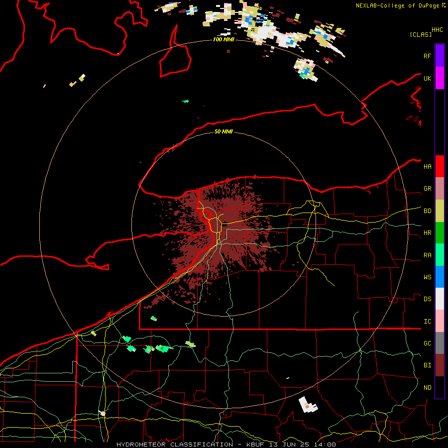448x448 pixels.
Task: Click the GC legend label
Action: (x=427, y=343)
